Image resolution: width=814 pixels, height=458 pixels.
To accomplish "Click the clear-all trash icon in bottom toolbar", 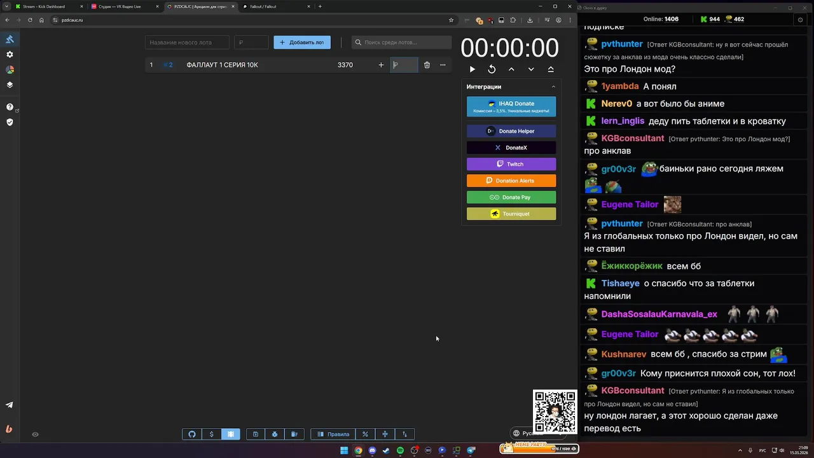I will tap(294, 434).
